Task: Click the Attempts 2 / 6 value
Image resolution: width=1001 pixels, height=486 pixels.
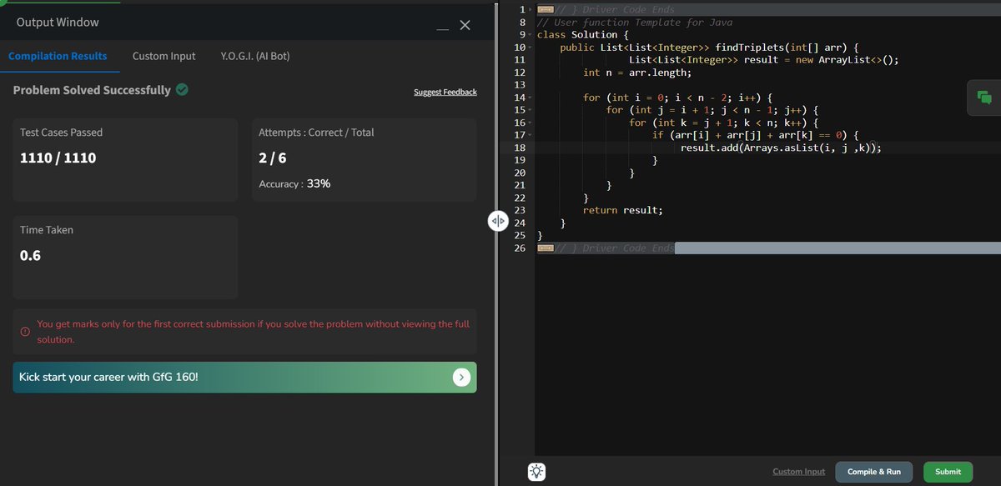Action: coord(273,157)
